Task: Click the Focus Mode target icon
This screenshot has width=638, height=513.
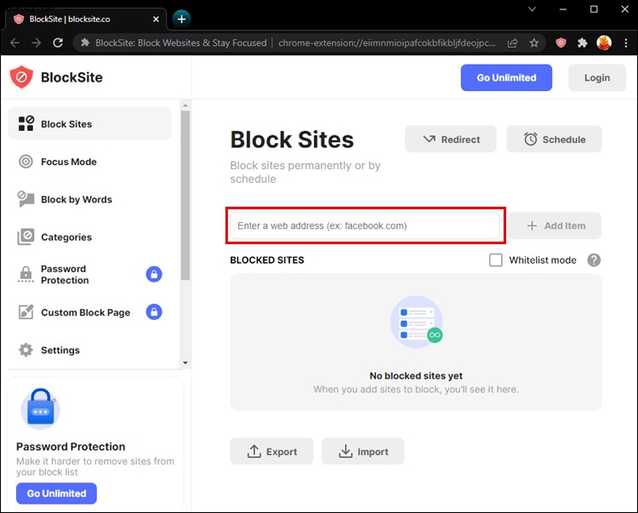Action: [x=26, y=162]
